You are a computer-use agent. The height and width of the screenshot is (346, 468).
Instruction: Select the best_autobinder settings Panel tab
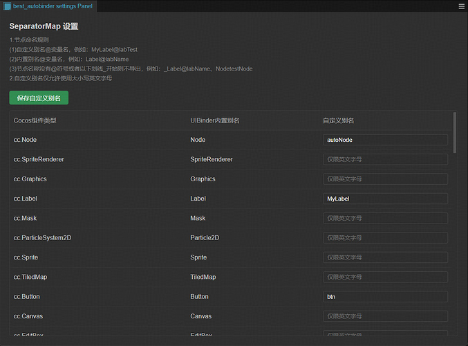53,6
